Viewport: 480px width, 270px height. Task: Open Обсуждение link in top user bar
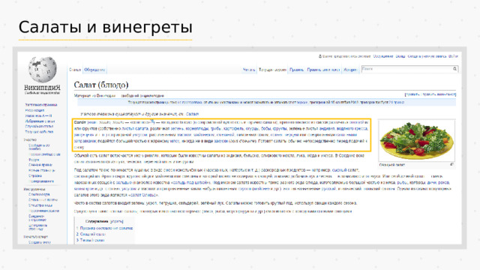tap(383, 56)
